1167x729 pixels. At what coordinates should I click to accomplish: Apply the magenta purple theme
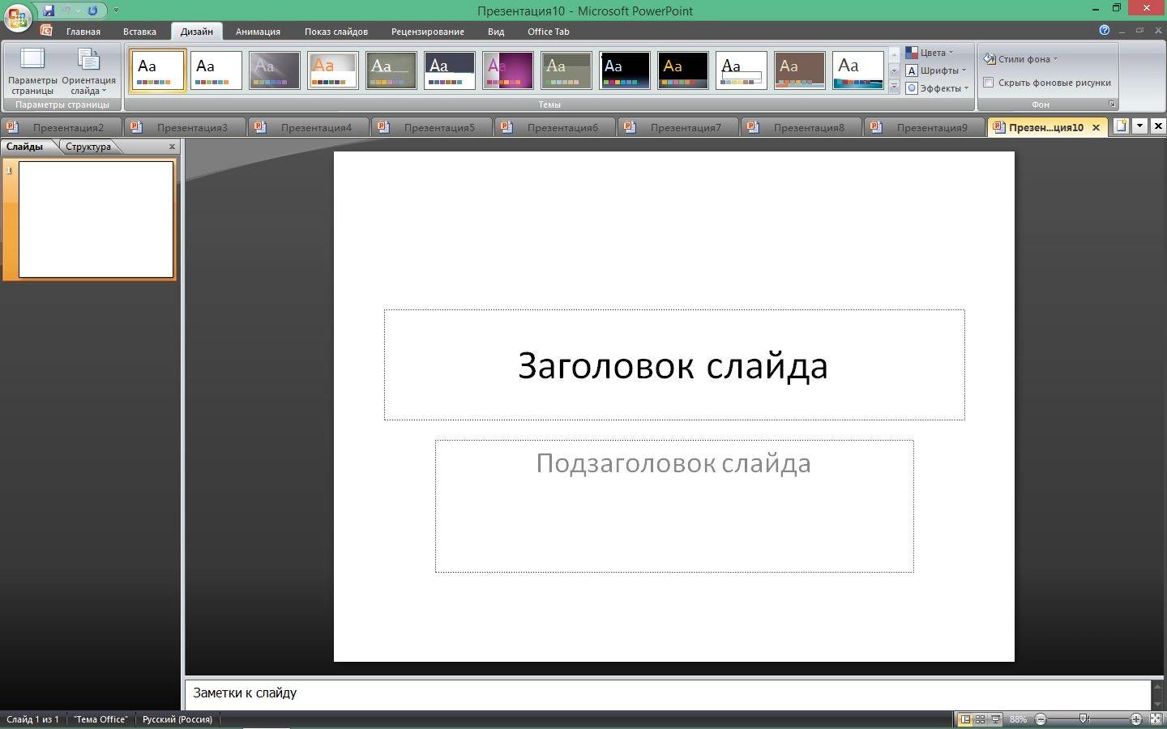(508, 70)
